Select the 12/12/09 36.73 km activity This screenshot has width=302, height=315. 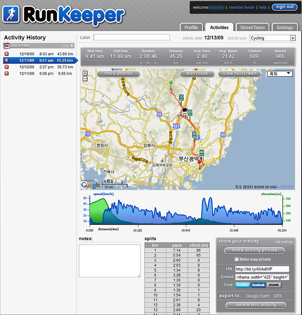pos(39,67)
